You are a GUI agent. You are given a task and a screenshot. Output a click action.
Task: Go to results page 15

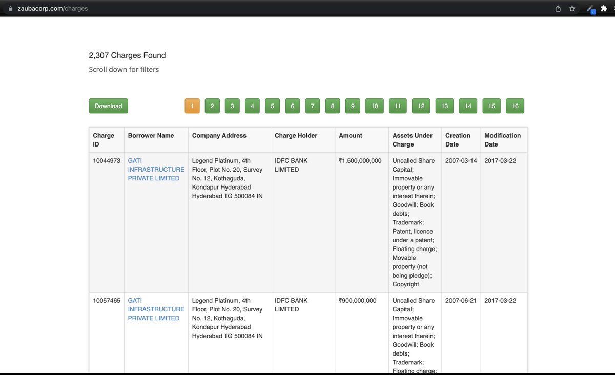pos(491,106)
